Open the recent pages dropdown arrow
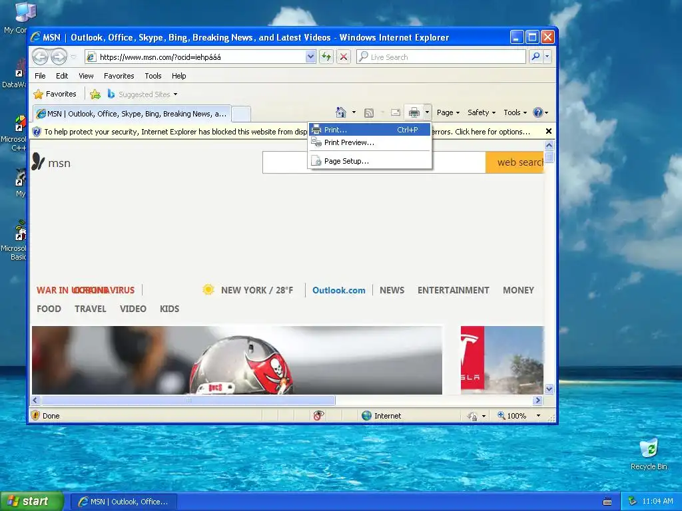682x511 pixels. click(73, 57)
